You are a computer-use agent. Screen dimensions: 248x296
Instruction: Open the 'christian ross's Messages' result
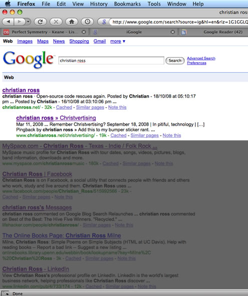pyautogui.click(x=37, y=207)
